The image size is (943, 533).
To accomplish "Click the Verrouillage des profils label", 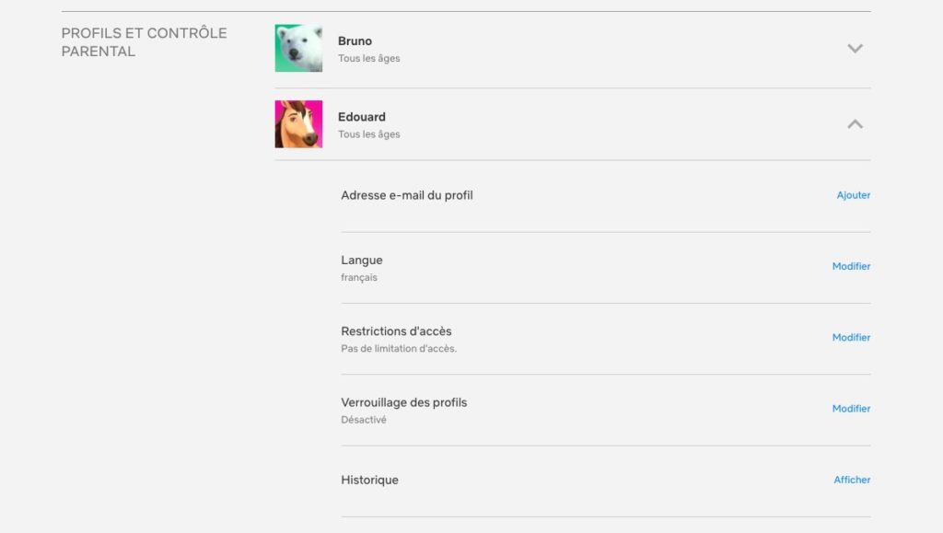I will (x=403, y=402).
